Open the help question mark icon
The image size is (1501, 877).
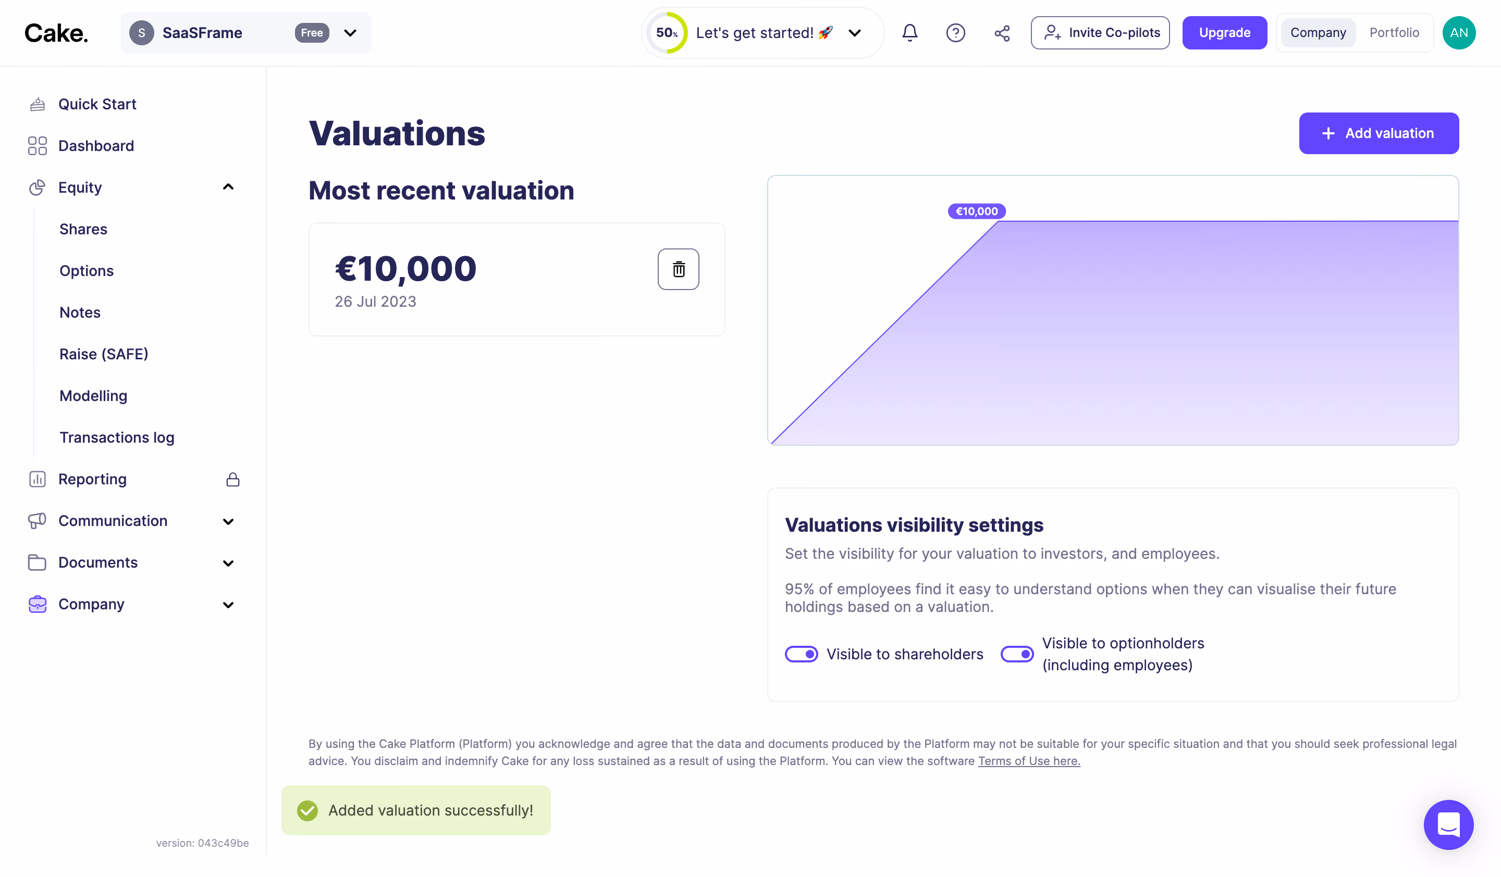pos(955,33)
